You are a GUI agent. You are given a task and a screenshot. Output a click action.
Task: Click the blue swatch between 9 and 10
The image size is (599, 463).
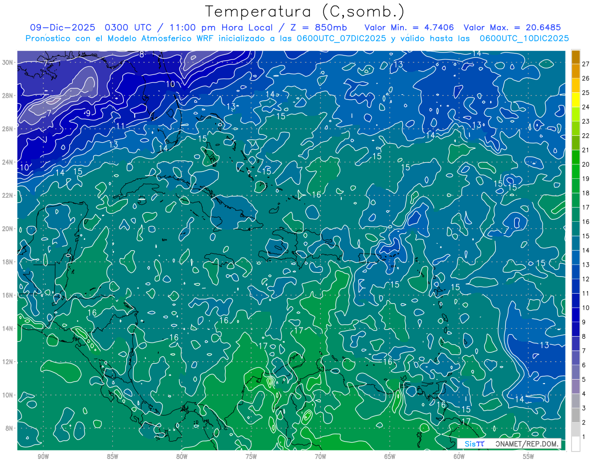pyautogui.click(x=576, y=315)
